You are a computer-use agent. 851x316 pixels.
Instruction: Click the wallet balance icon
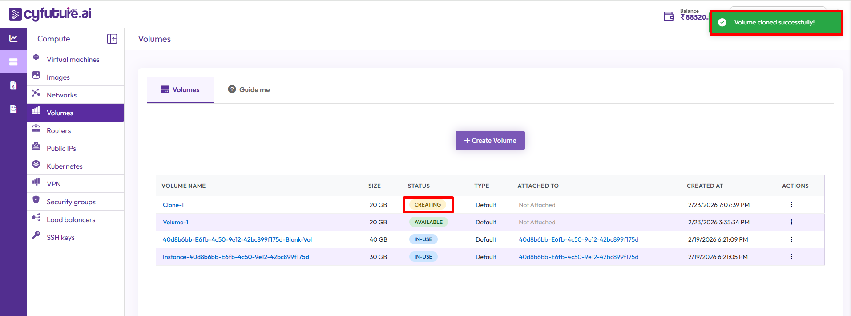(669, 16)
